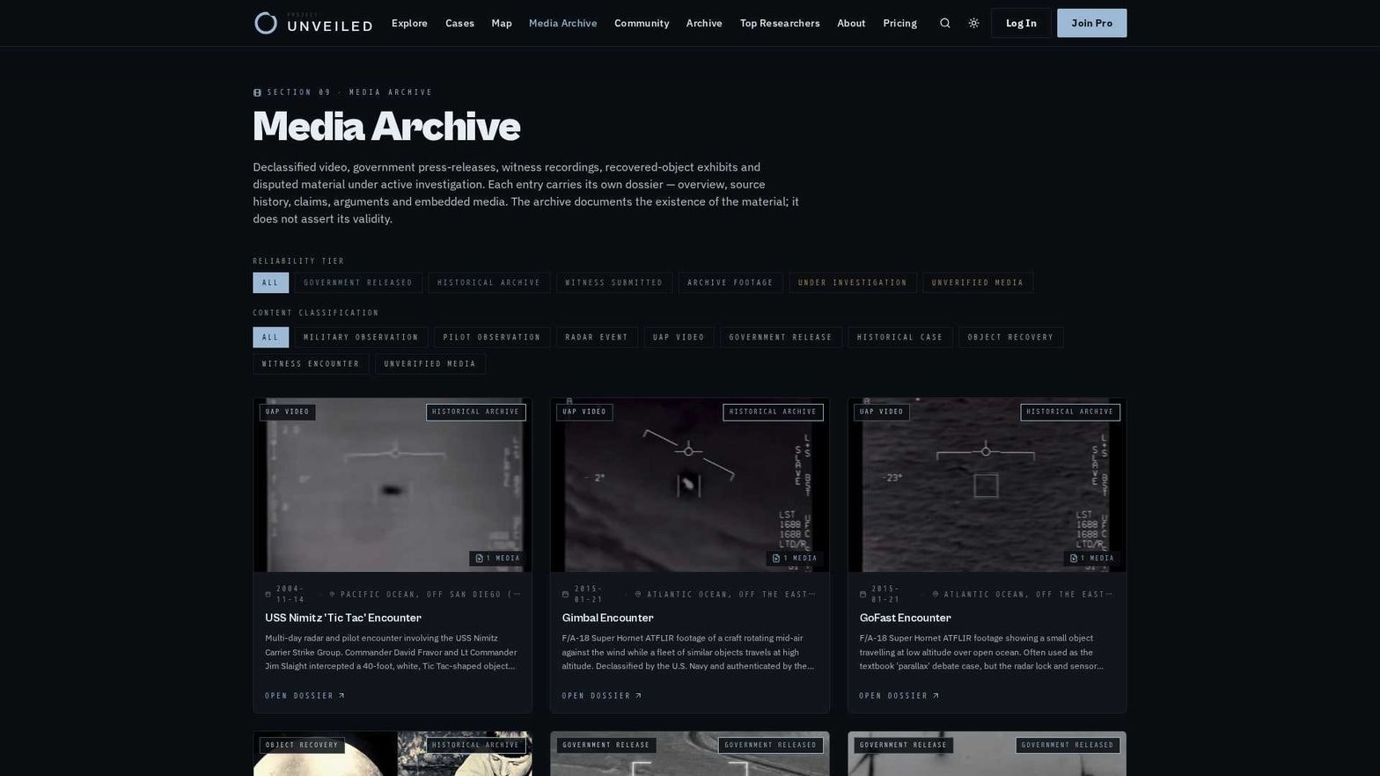The height and width of the screenshot is (776, 1380).
Task: Toggle the light/dark theme sun icon
Action: tap(973, 23)
